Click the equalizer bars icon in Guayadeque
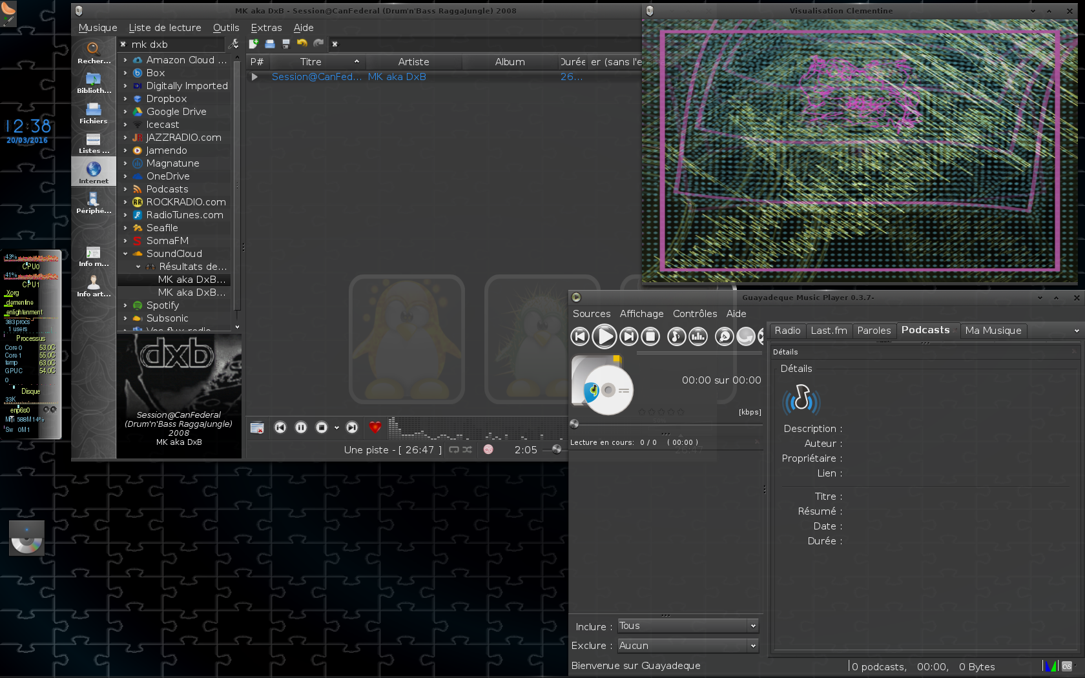Image resolution: width=1085 pixels, height=678 pixels. pos(698,336)
